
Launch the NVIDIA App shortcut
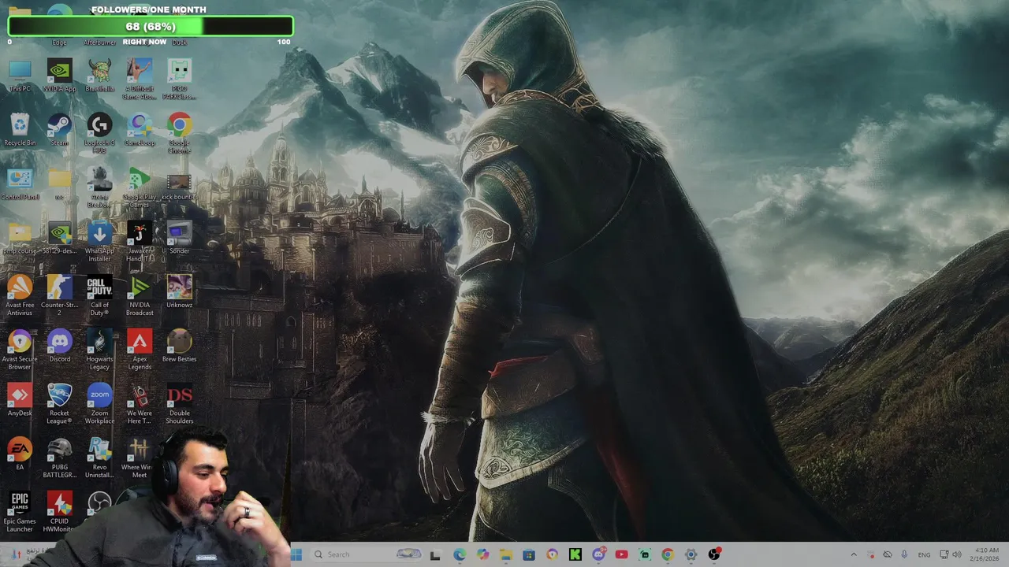[x=59, y=76]
